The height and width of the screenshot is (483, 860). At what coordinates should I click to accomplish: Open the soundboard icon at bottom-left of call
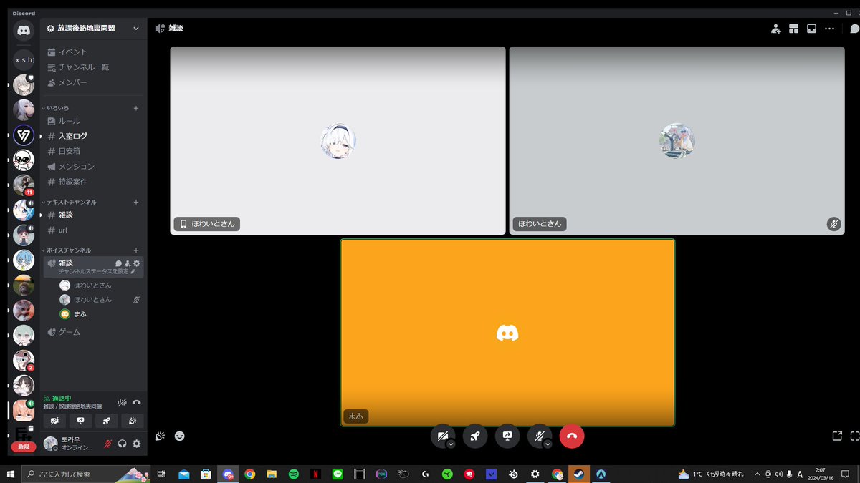[161, 435]
